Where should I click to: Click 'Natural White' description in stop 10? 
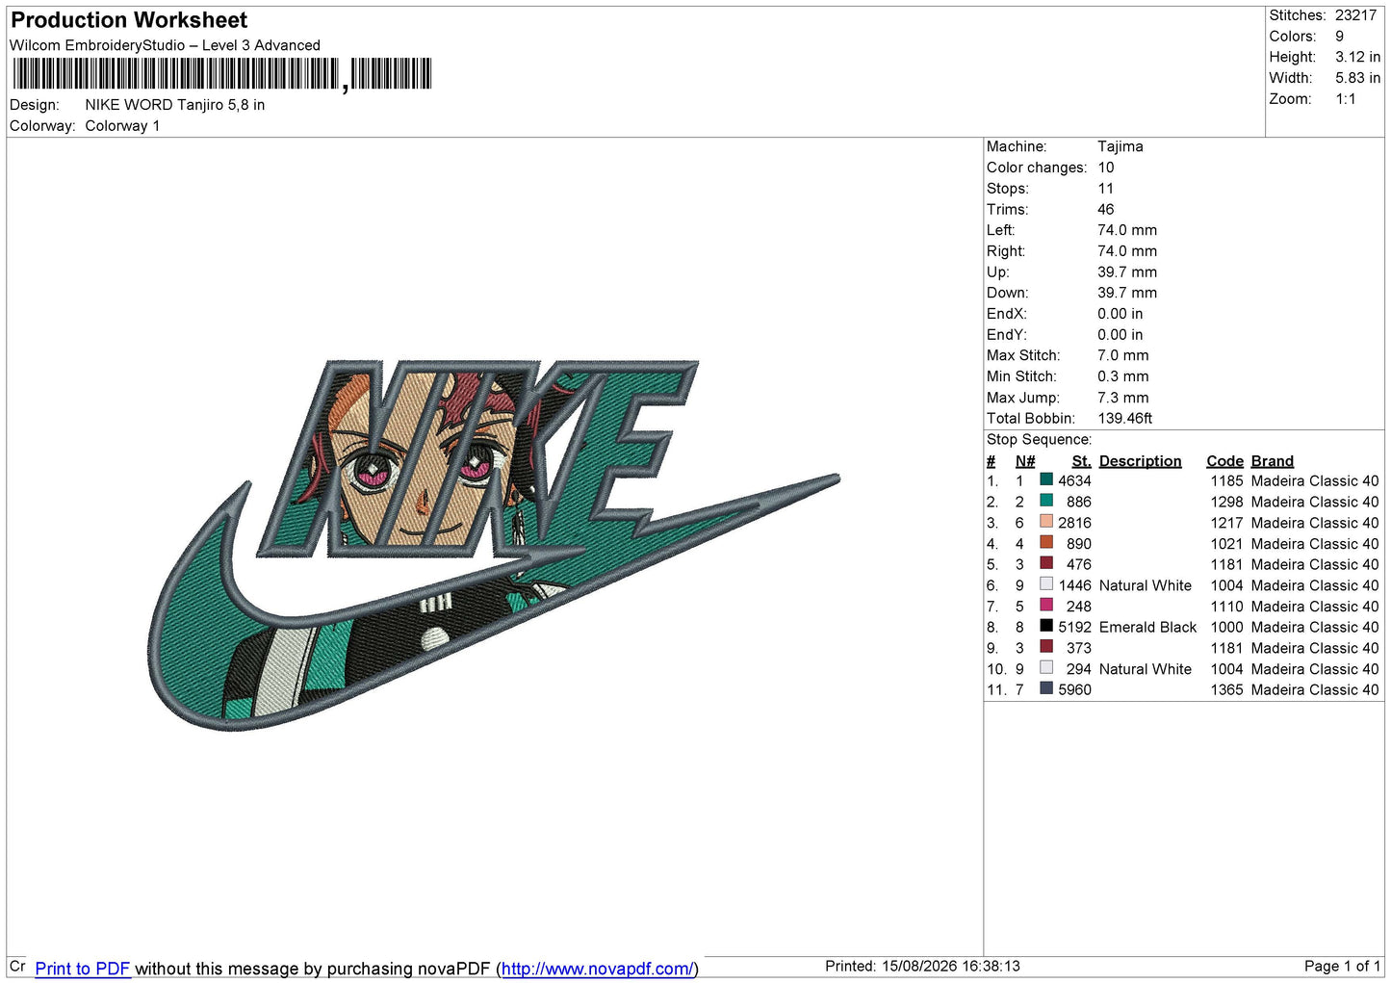[x=1146, y=669]
